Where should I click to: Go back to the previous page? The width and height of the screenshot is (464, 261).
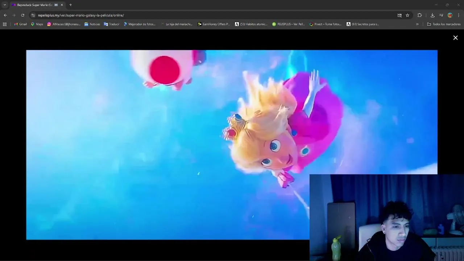pyautogui.click(x=5, y=15)
